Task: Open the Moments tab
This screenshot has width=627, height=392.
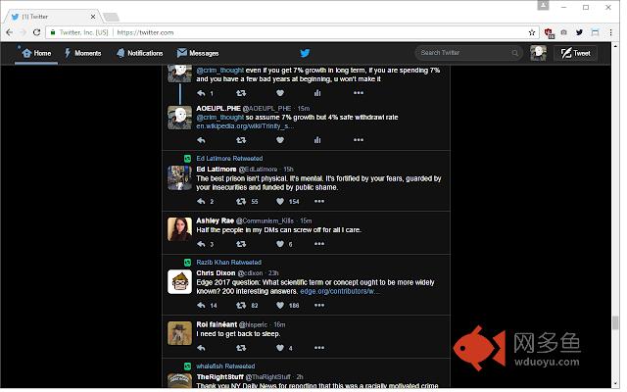Action: pyautogui.click(x=82, y=53)
